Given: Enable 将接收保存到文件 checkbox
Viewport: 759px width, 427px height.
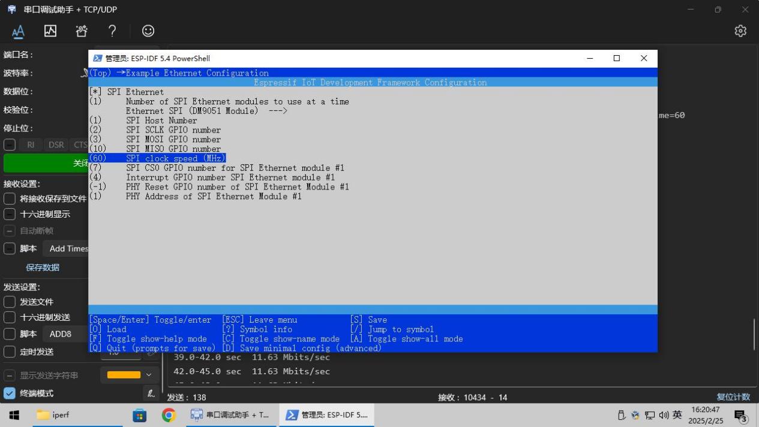Looking at the screenshot, I should [x=10, y=199].
